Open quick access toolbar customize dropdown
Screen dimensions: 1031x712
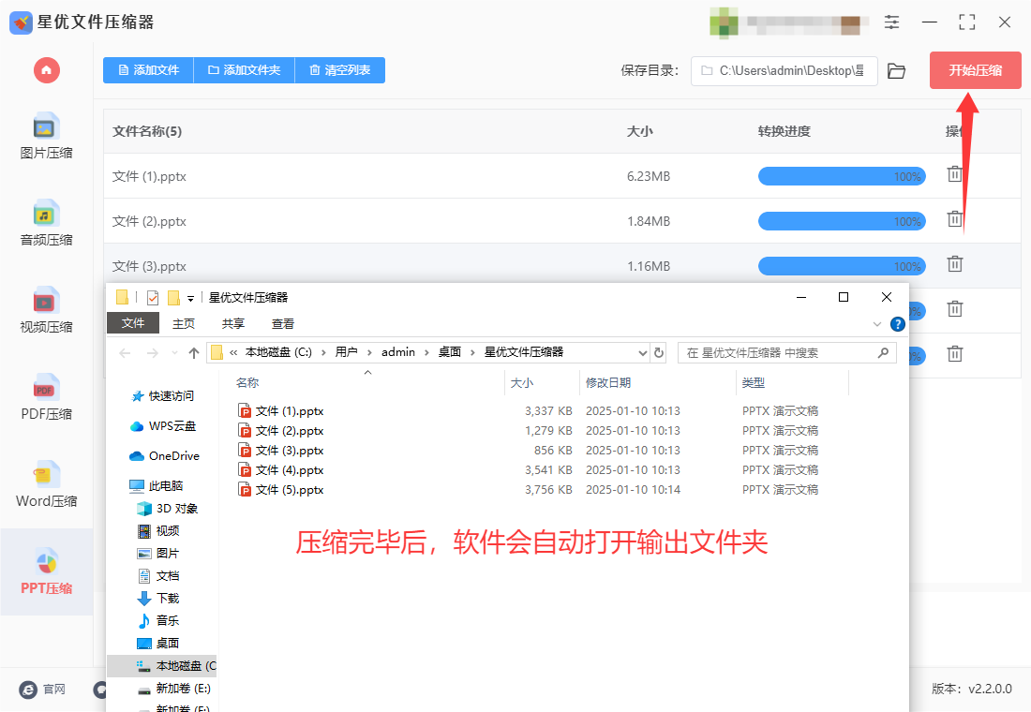click(x=190, y=299)
